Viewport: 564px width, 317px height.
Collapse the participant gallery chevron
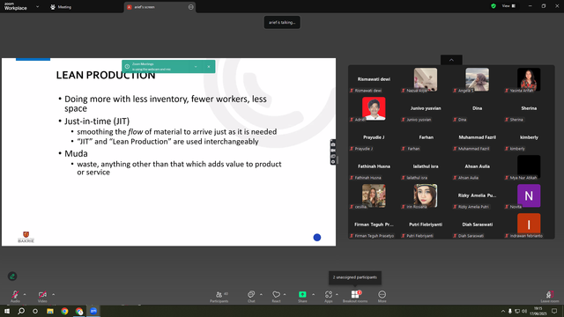451,60
